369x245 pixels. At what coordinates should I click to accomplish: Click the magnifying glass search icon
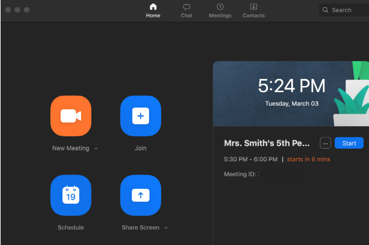pos(325,10)
